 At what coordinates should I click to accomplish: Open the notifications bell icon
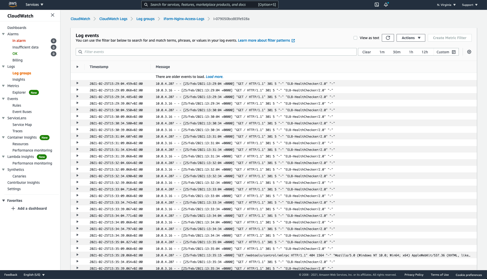point(386,5)
